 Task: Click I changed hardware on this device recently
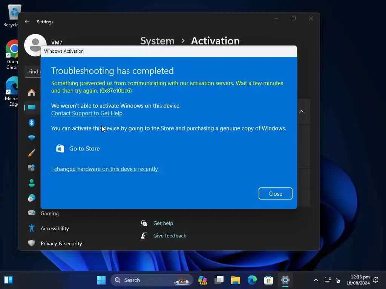click(104, 169)
